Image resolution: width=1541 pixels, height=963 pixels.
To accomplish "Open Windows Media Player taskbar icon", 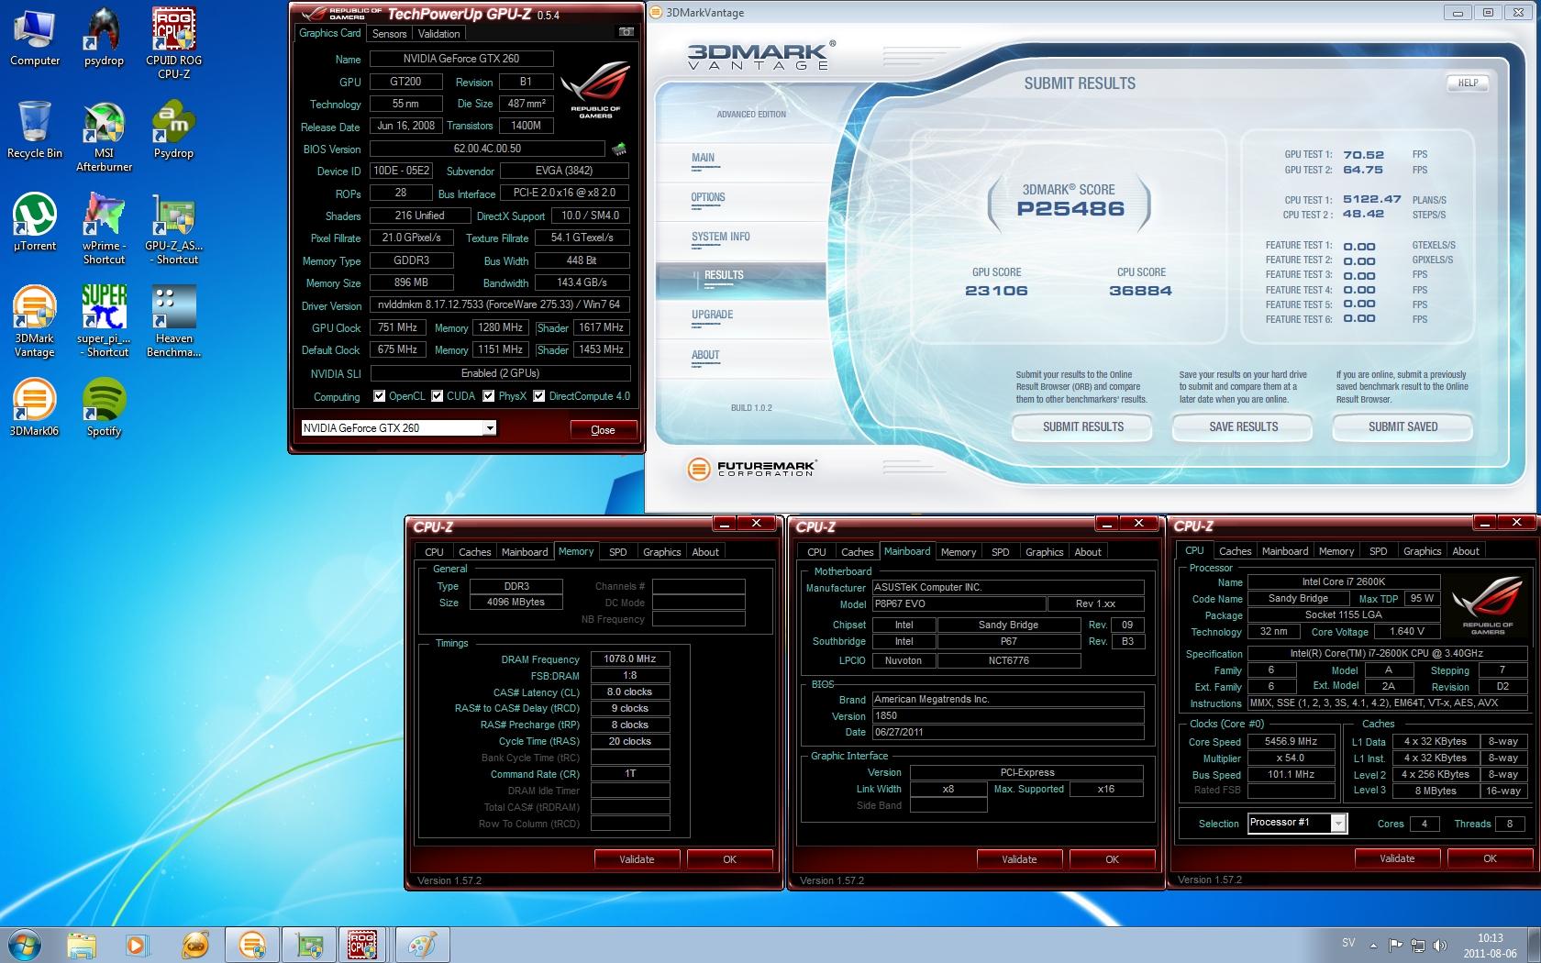I will coord(136,945).
